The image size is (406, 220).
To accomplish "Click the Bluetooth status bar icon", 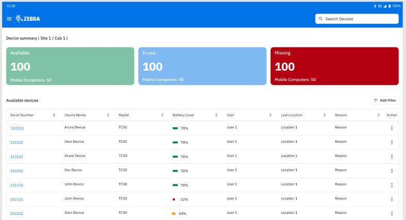I will point(375,6).
